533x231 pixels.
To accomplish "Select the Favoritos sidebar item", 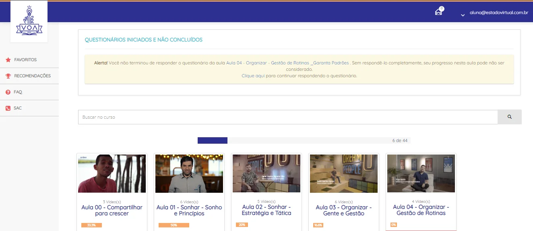I will [x=29, y=60].
